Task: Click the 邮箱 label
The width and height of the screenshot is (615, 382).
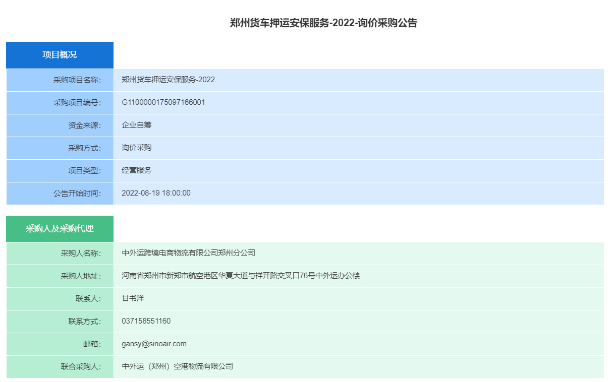Action: tap(92, 344)
